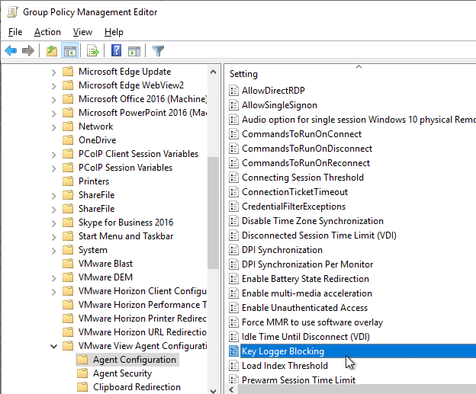Open the File menu

15,32
